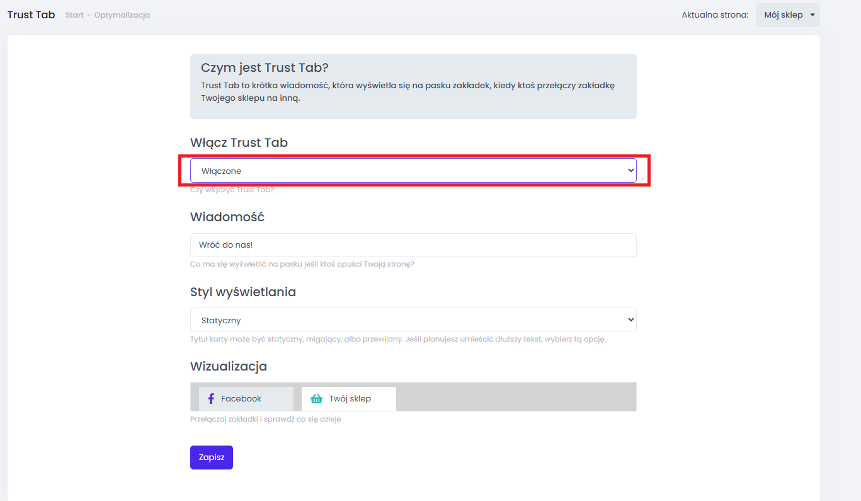
Task: Click the chevron of the Włączone dropdown
Action: coord(630,171)
